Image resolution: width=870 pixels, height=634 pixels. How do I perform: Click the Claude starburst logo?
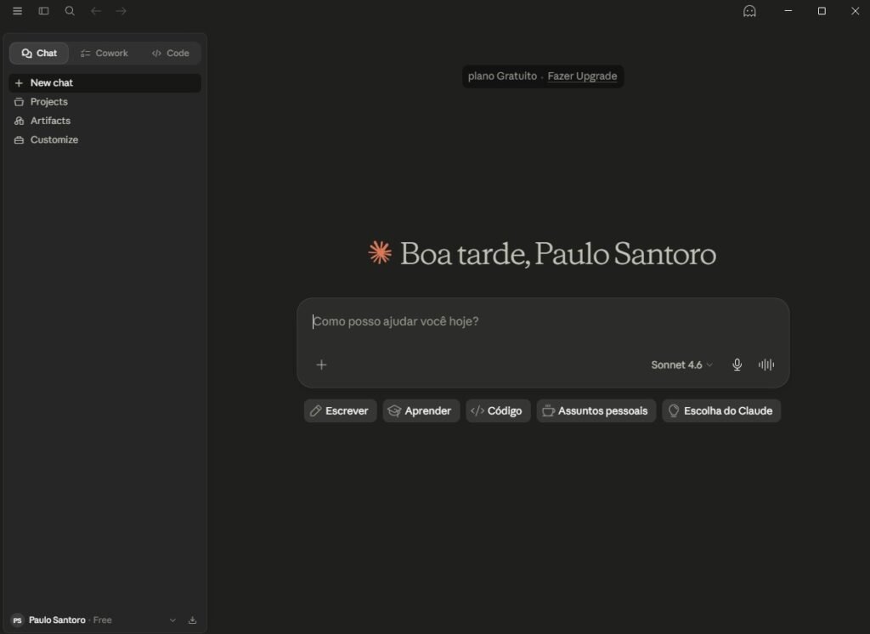click(x=380, y=252)
